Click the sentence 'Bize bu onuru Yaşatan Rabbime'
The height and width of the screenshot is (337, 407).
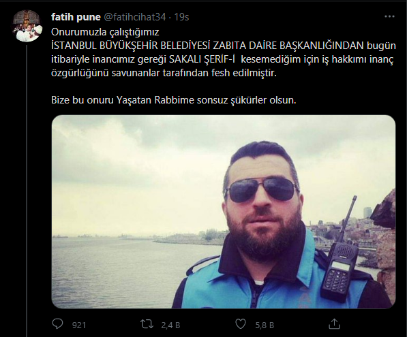[x=123, y=100]
